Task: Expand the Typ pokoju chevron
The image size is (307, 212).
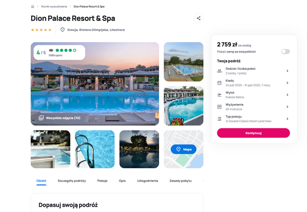Action: click(x=287, y=119)
